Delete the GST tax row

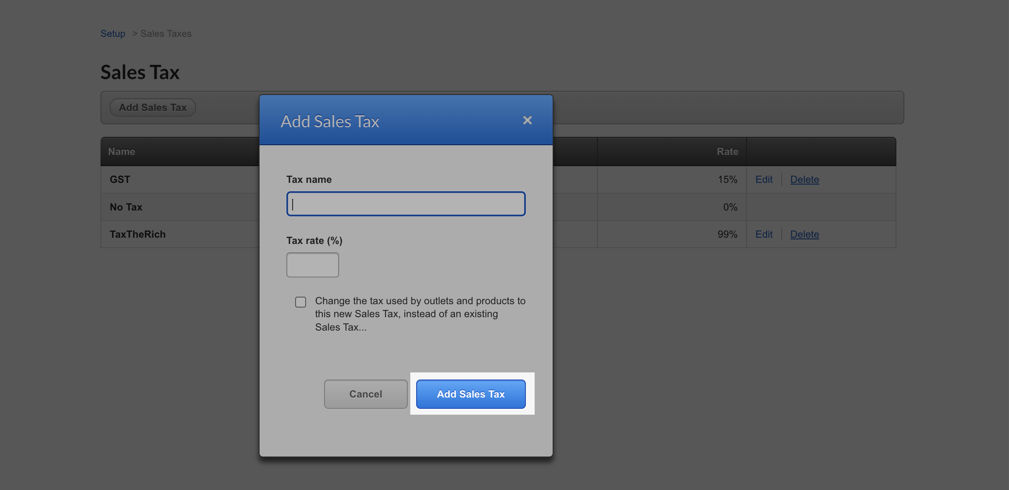pos(804,180)
